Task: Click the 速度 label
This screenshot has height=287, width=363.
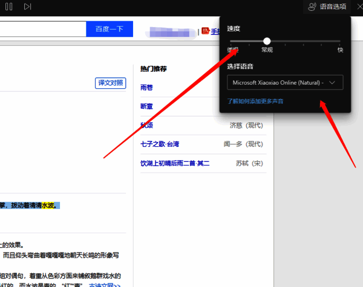Action: click(x=234, y=28)
